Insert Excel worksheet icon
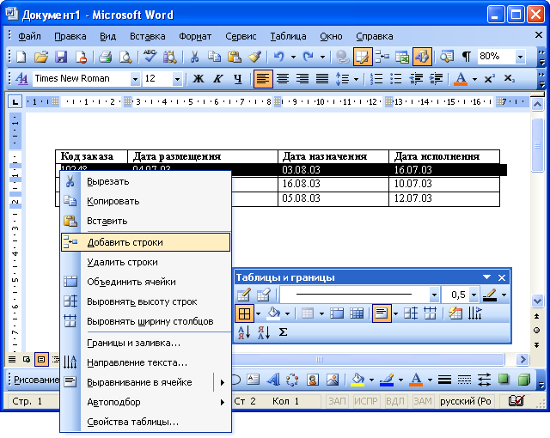The width and height of the screenshot is (550, 438). click(x=402, y=57)
